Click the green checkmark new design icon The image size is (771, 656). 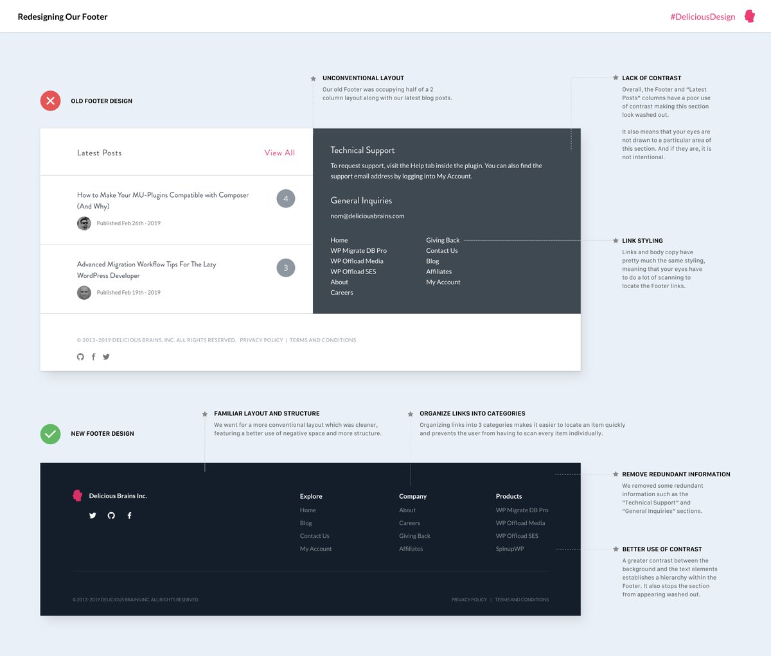(x=51, y=434)
